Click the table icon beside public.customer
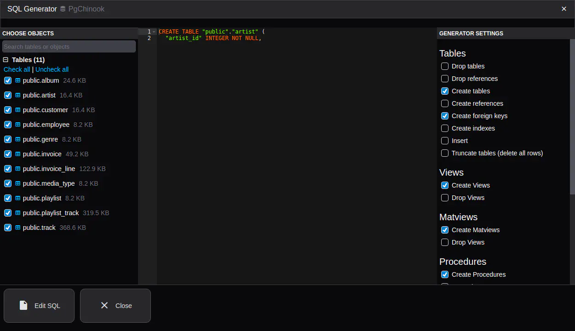This screenshot has height=331, width=575. (18, 110)
